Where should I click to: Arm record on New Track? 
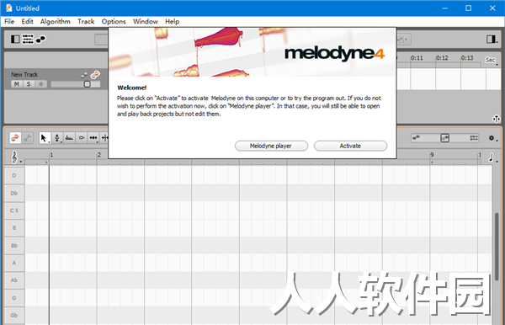click(41, 84)
